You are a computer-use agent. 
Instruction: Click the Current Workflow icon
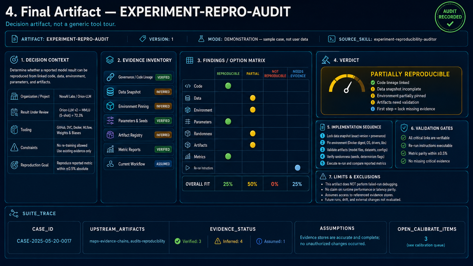pos(110,164)
